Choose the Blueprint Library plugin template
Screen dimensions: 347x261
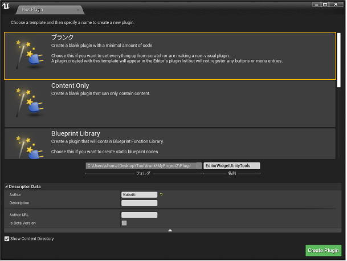(170, 144)
